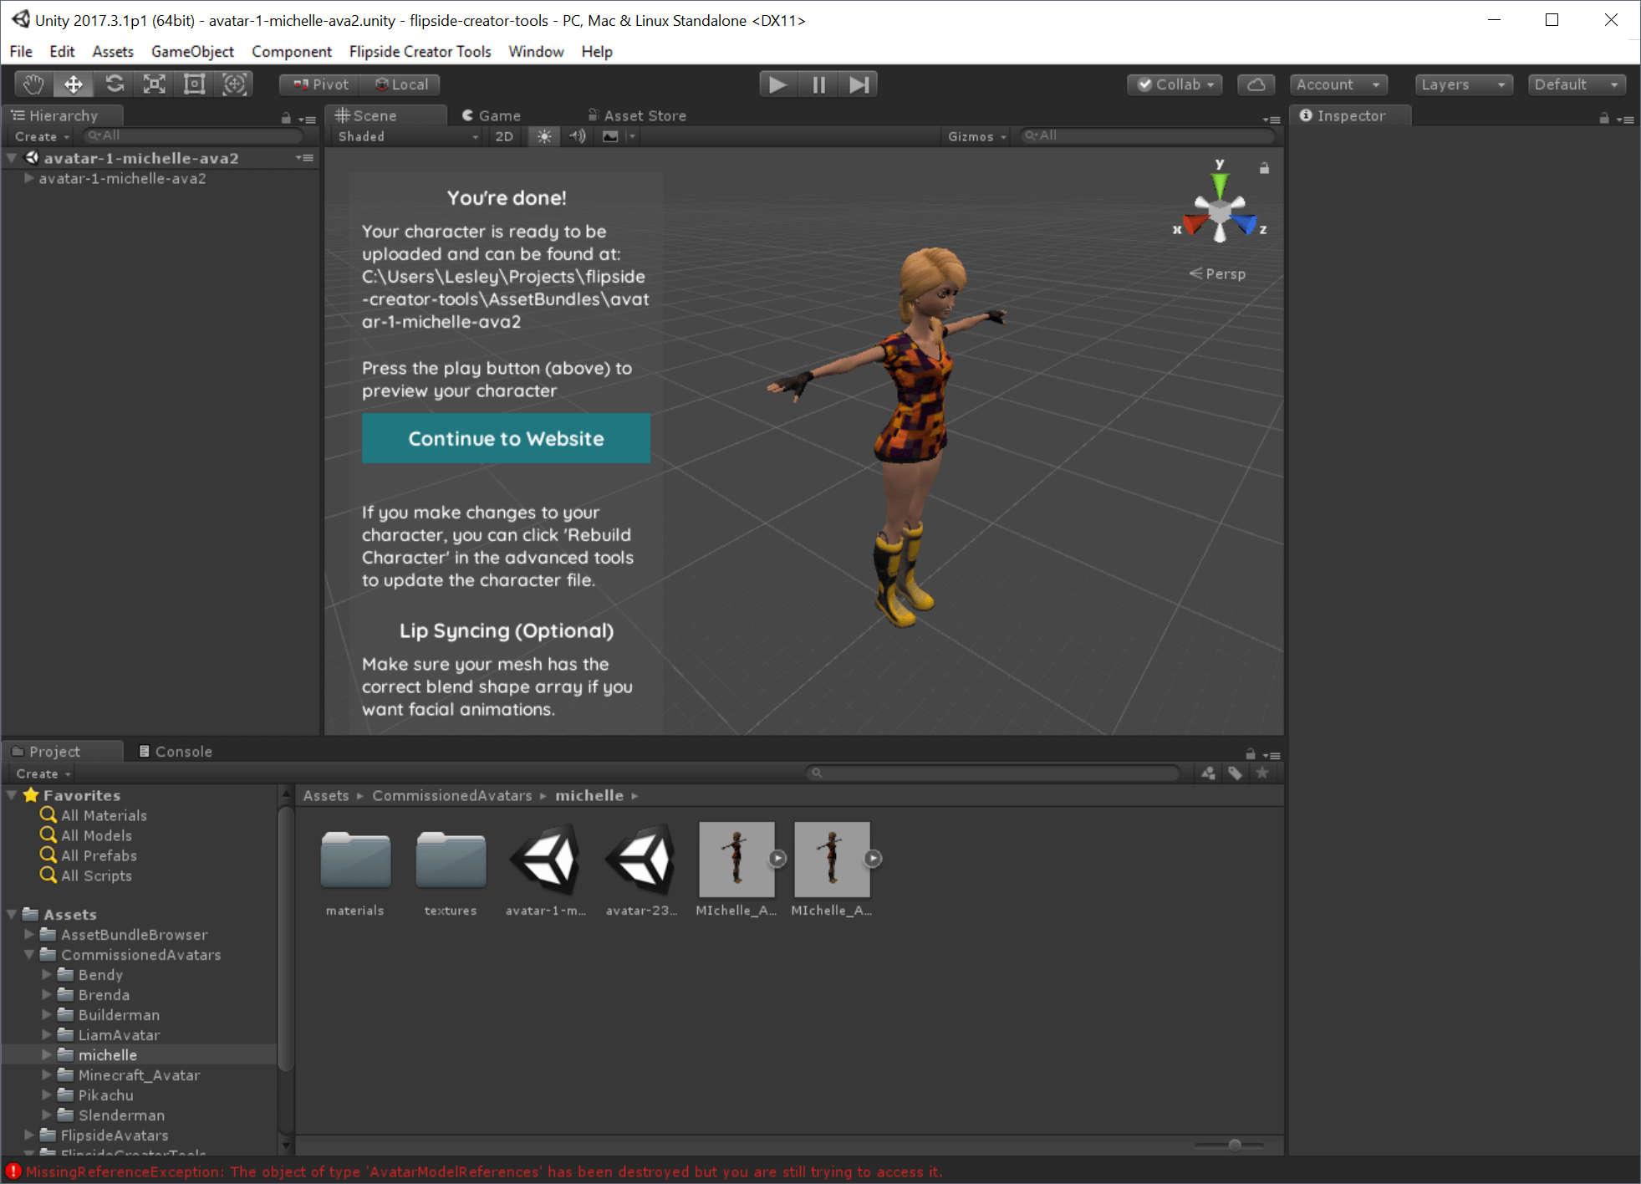Select the combined Transform tool

tap(234, 84)
